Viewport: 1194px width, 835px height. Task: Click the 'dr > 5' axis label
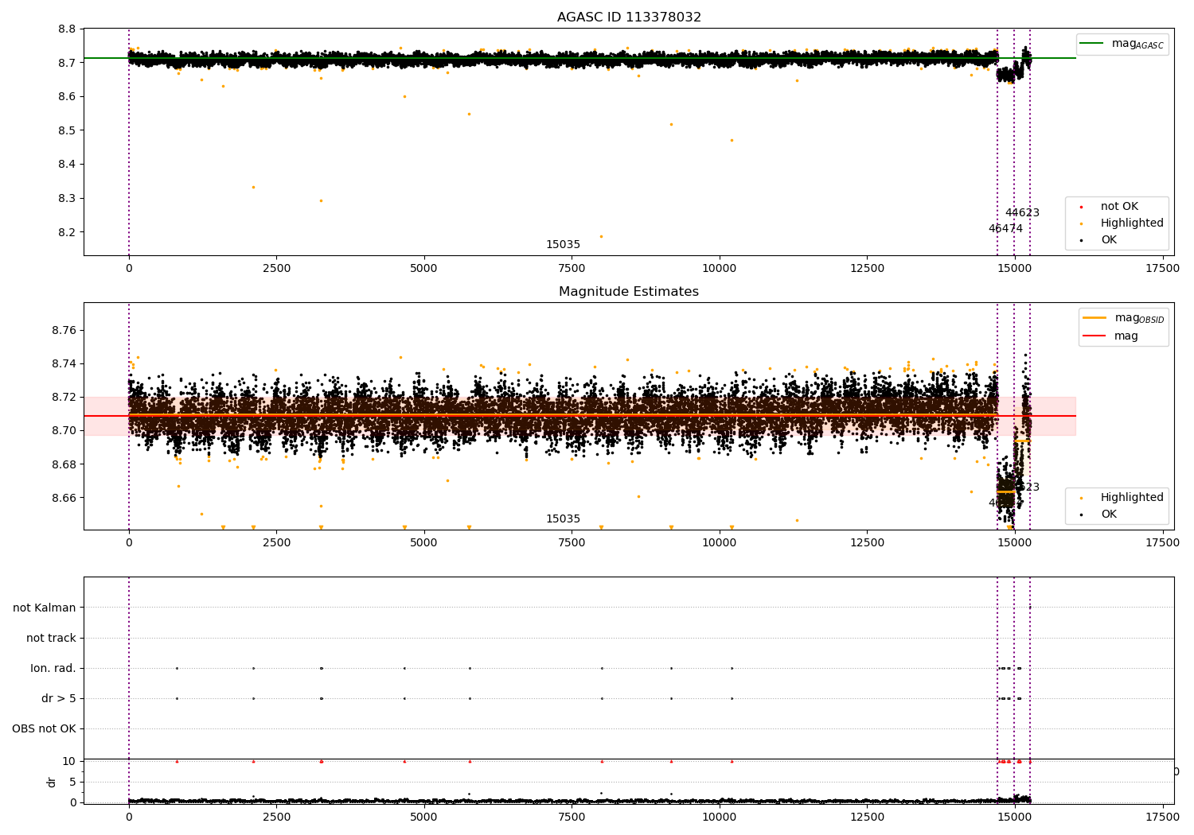point(59,699)
